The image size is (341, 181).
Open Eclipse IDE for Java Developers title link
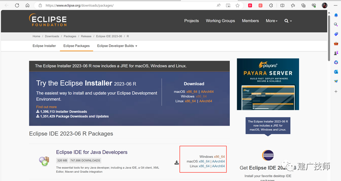(92, 152)
